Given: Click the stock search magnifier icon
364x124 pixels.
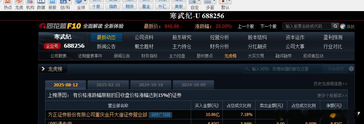Looking at the screenshot, I should (x=335, y=26).
